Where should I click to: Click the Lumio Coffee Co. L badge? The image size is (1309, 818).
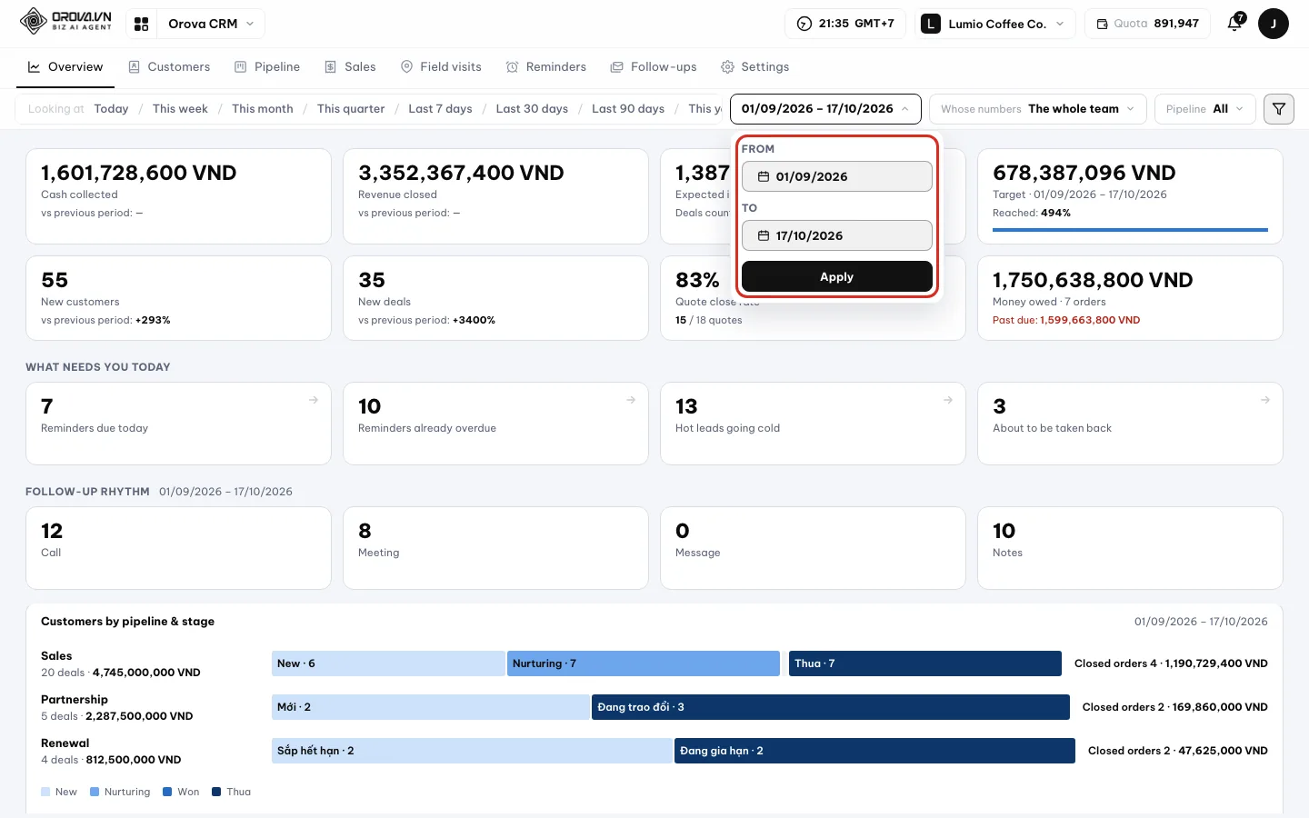click(x=931, y=24)
